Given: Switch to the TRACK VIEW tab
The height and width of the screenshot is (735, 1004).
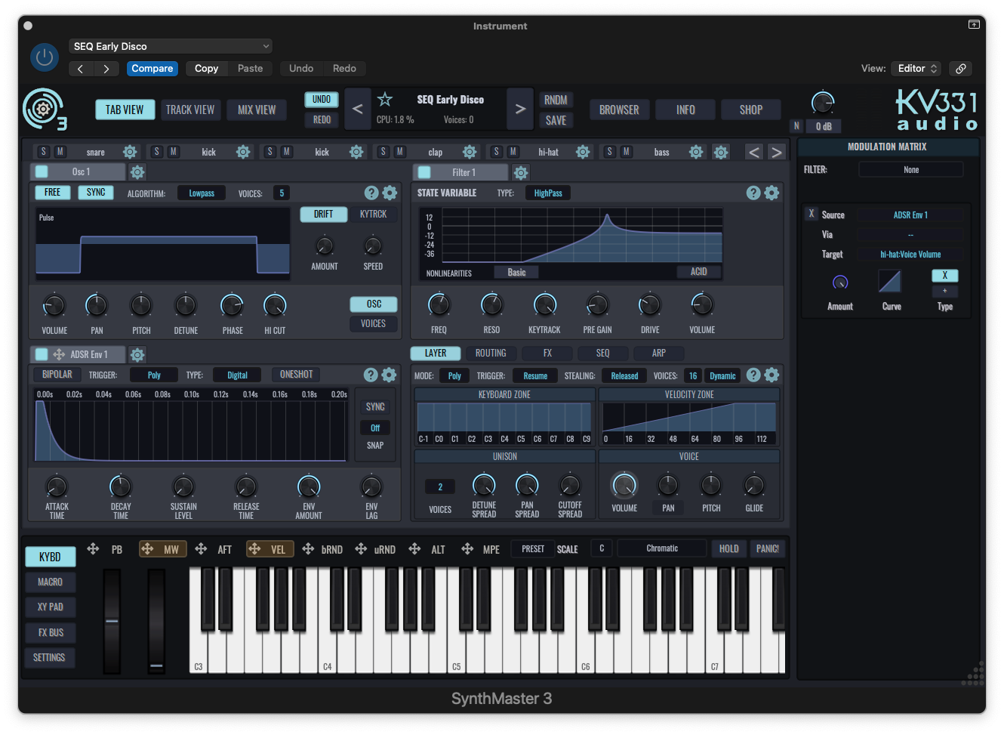Looking at the screenshot, I should point(190,110).
